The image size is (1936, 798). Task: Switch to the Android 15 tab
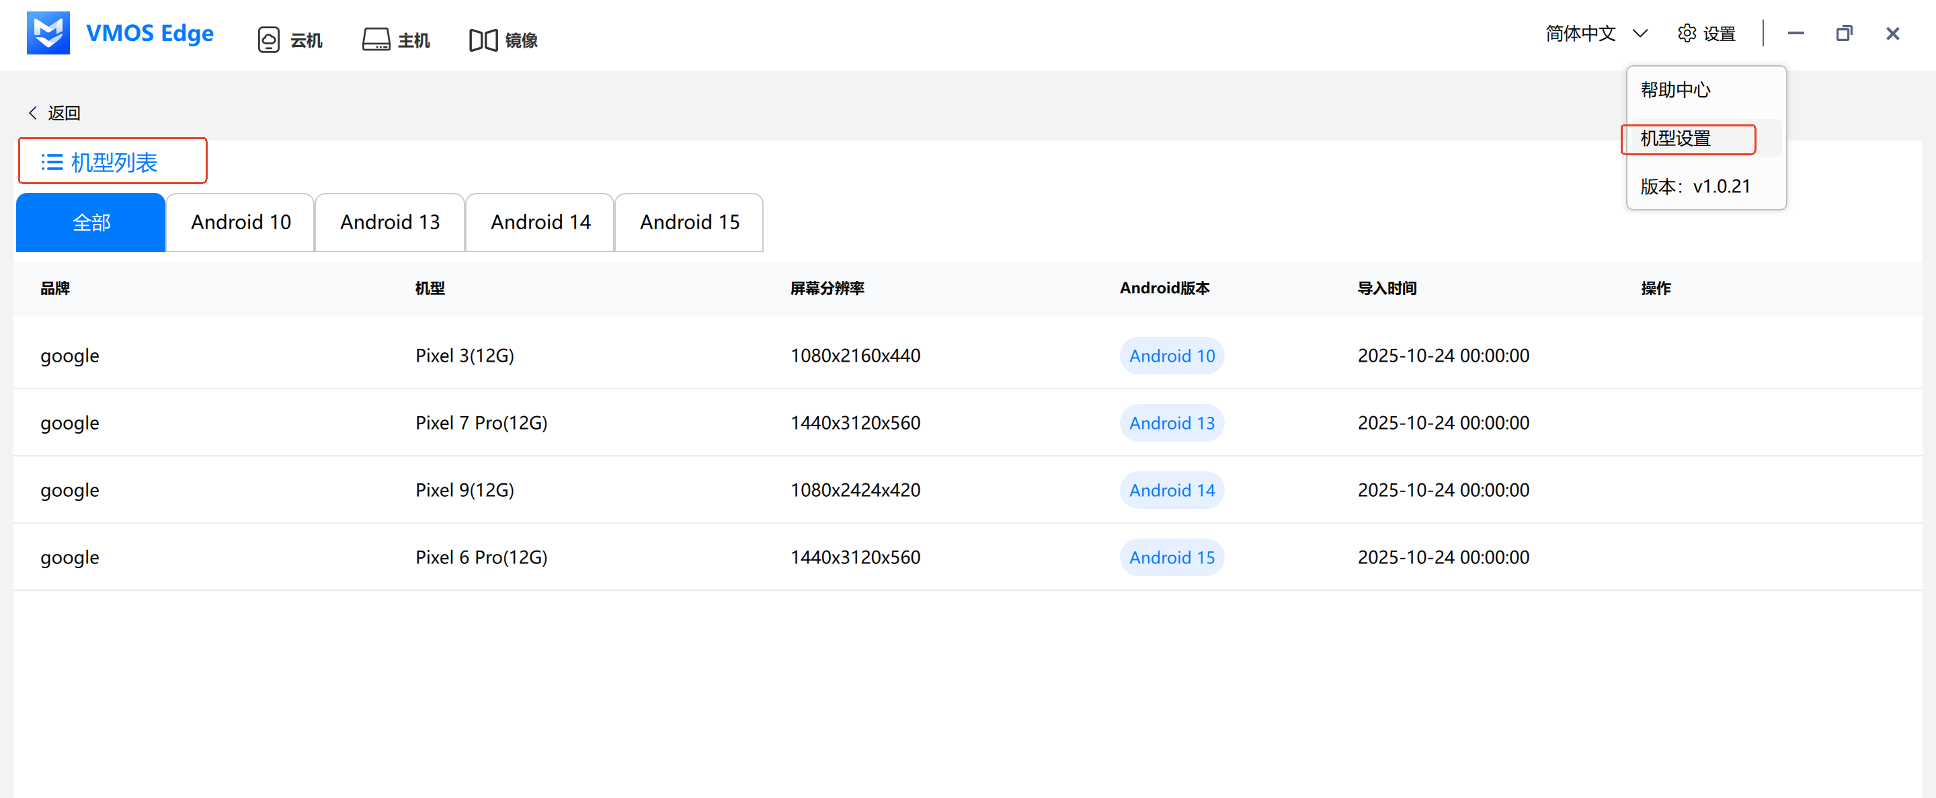(x=688, y=222)
